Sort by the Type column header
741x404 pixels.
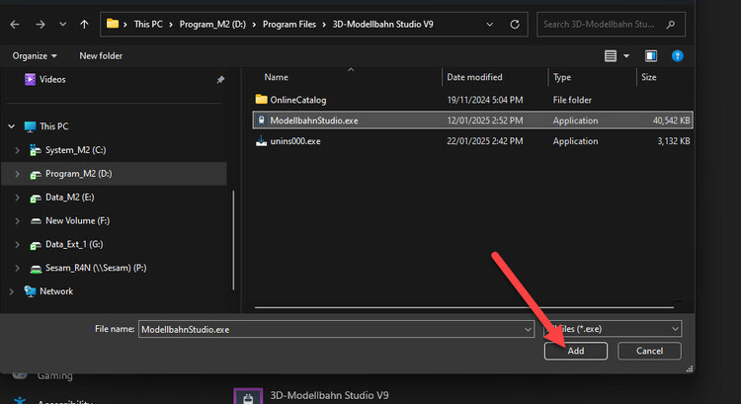[x=562, y=77]
